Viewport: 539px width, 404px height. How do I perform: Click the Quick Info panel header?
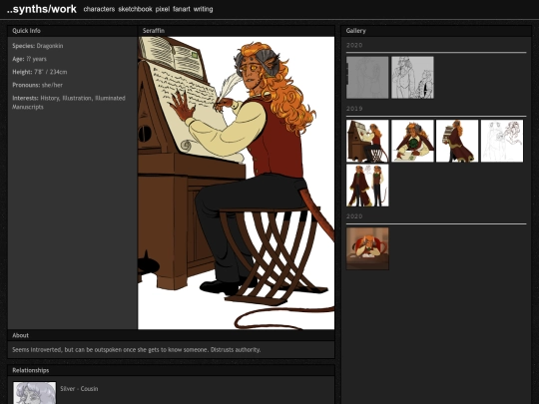tap(73, 31)
